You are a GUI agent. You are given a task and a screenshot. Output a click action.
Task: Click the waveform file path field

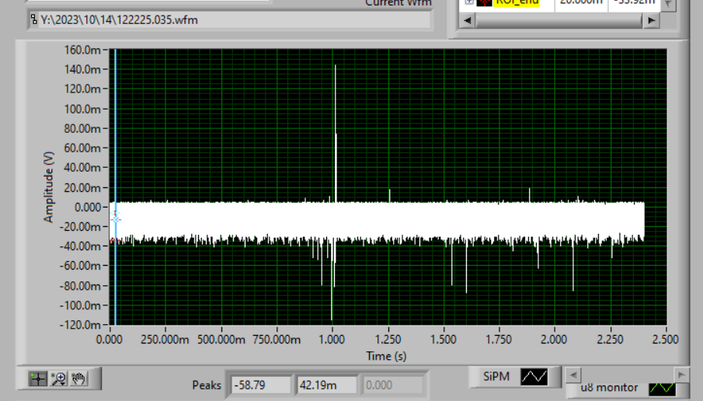pos(230,19)
